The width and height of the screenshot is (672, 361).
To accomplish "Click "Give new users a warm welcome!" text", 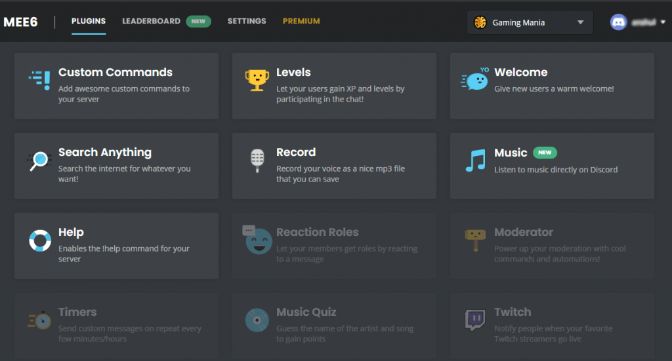I will point(554,88).
